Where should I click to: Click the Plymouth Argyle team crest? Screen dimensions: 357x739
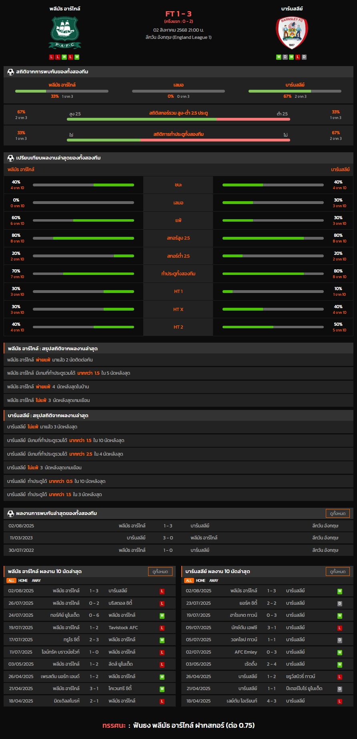(x=65, y=33)
